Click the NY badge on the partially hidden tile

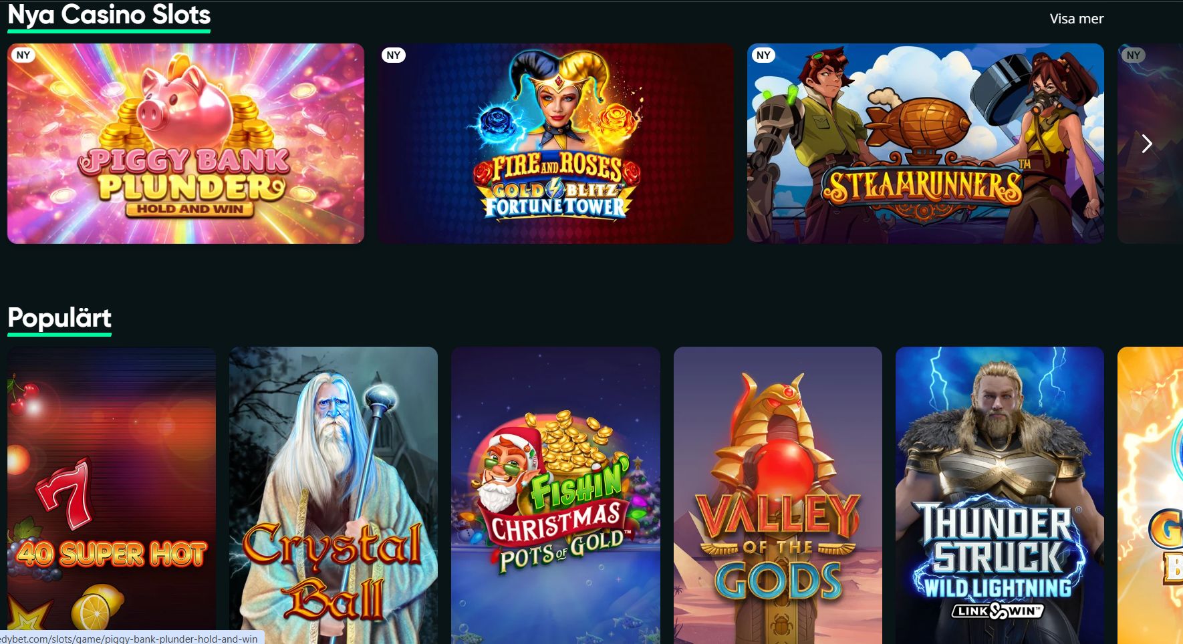click(1134, 55)
